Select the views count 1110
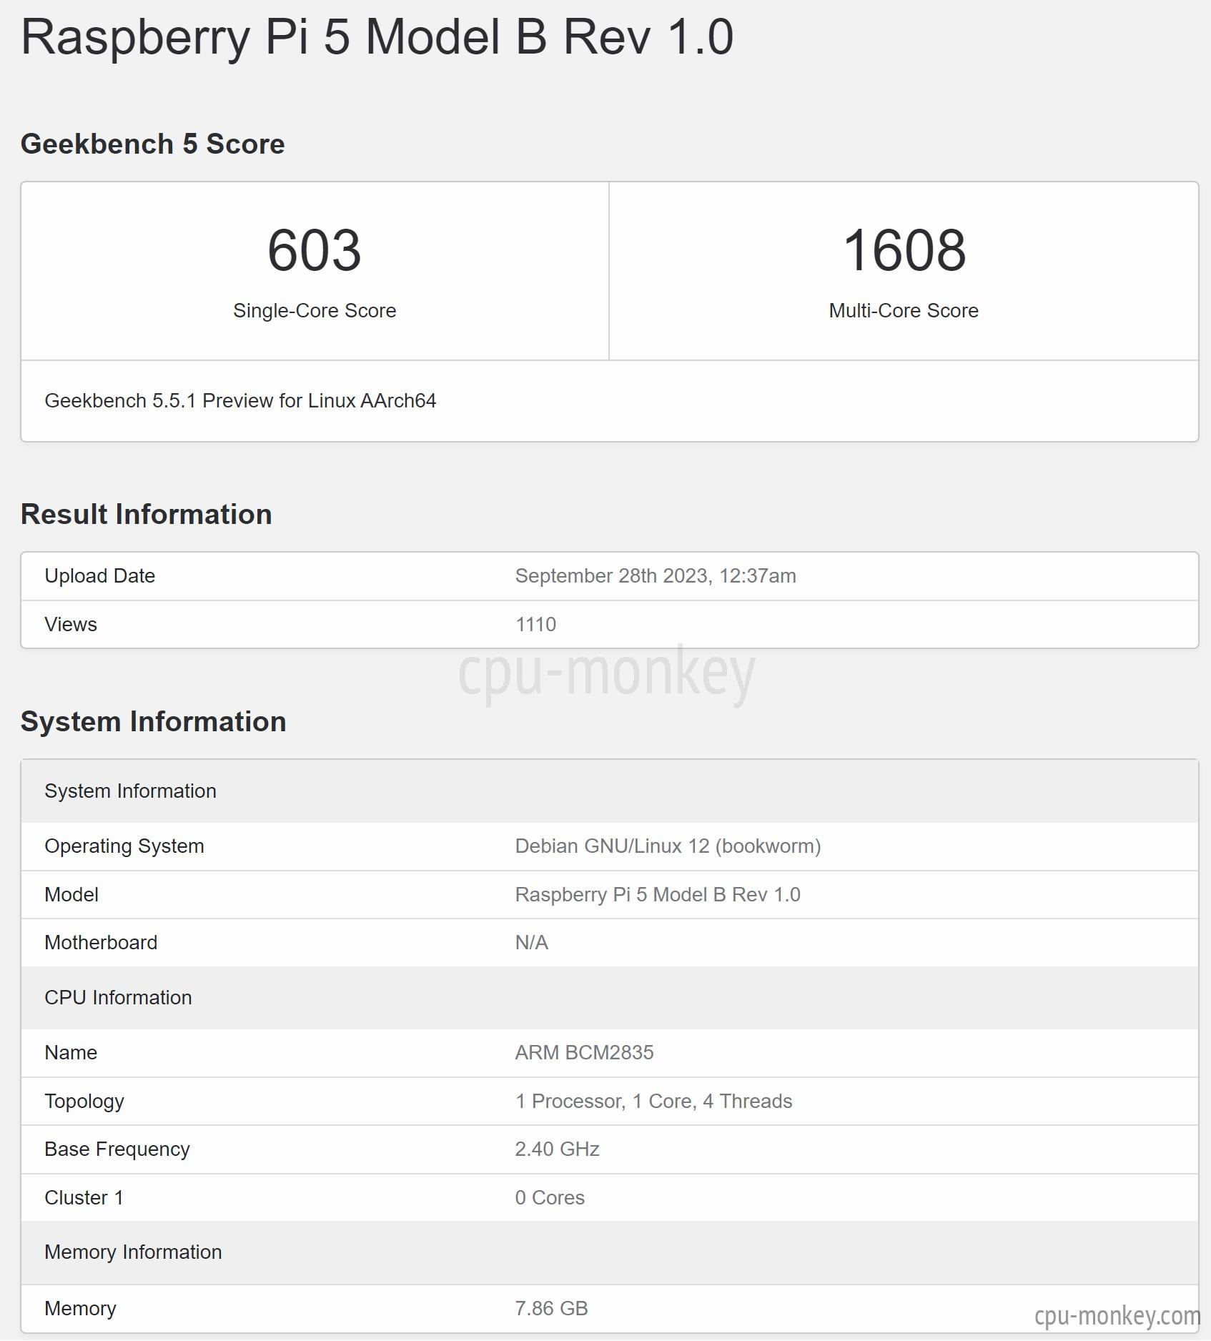1211x1341 pixels. (x=535, y=625)
